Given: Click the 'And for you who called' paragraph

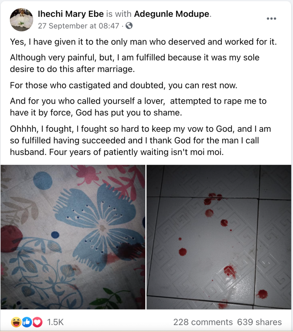Looking at the screenshot, I should 138,107.
